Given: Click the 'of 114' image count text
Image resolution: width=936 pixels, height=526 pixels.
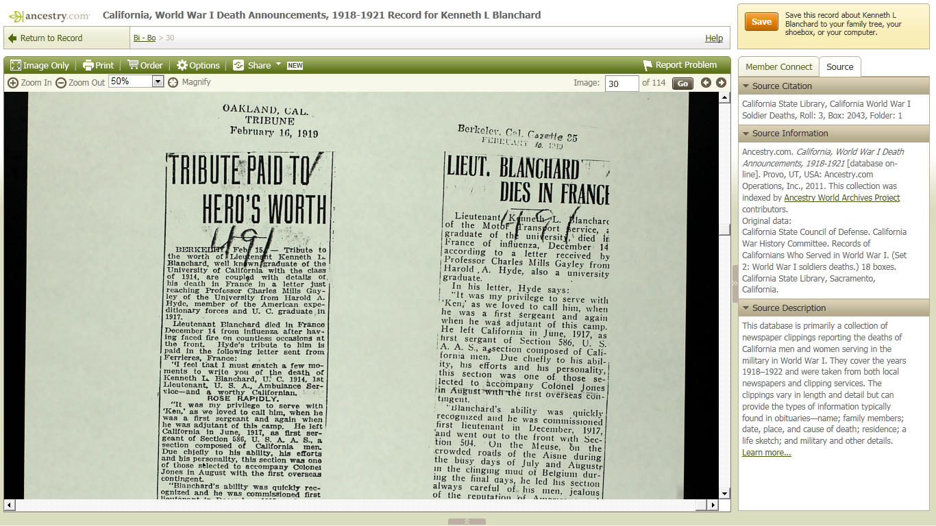Looking at the screenshot, I should tap(654, 83).
